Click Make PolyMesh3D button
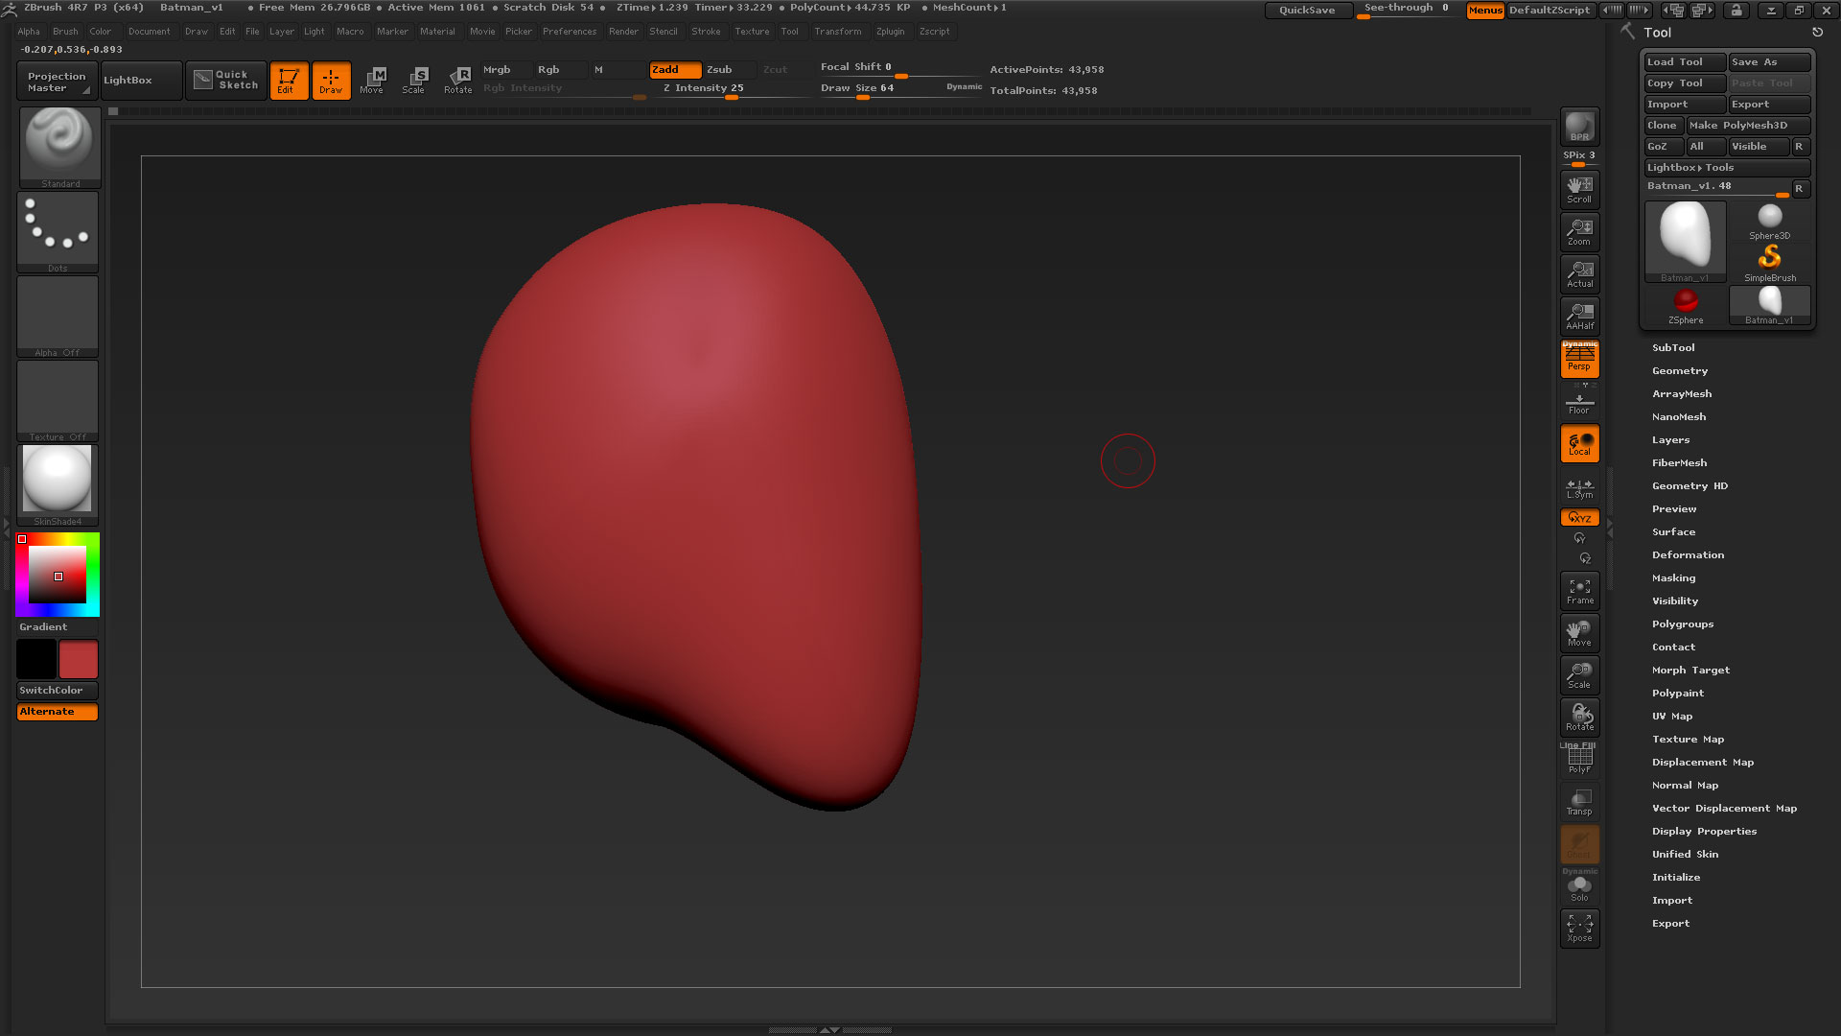Screen dimensions: 1841x1036 click(x=1748, y=125)
